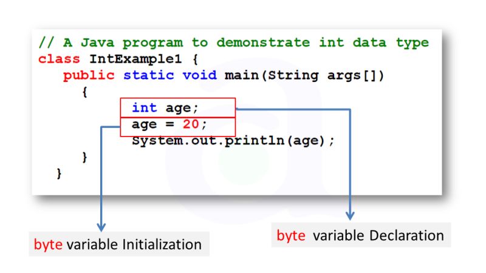This screenshot has height=273, width=486.
Task: Click the 'int age;' declaration statement
Action: pyautogui.click(x=165, y=108)
